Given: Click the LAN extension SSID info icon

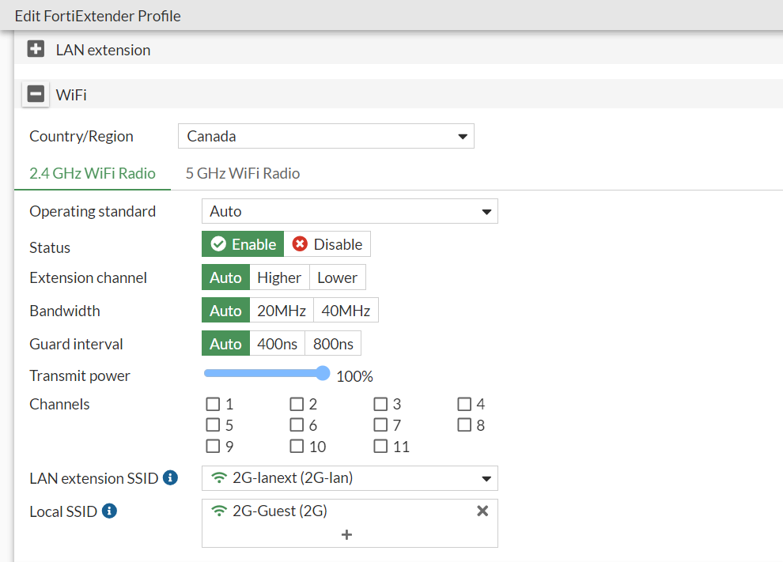Looking at the screenshot, I should 170,478.
